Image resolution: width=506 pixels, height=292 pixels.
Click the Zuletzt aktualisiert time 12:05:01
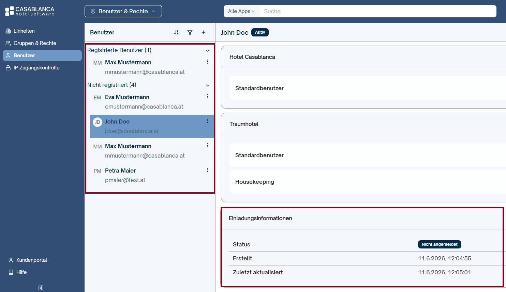click(459, 272)
